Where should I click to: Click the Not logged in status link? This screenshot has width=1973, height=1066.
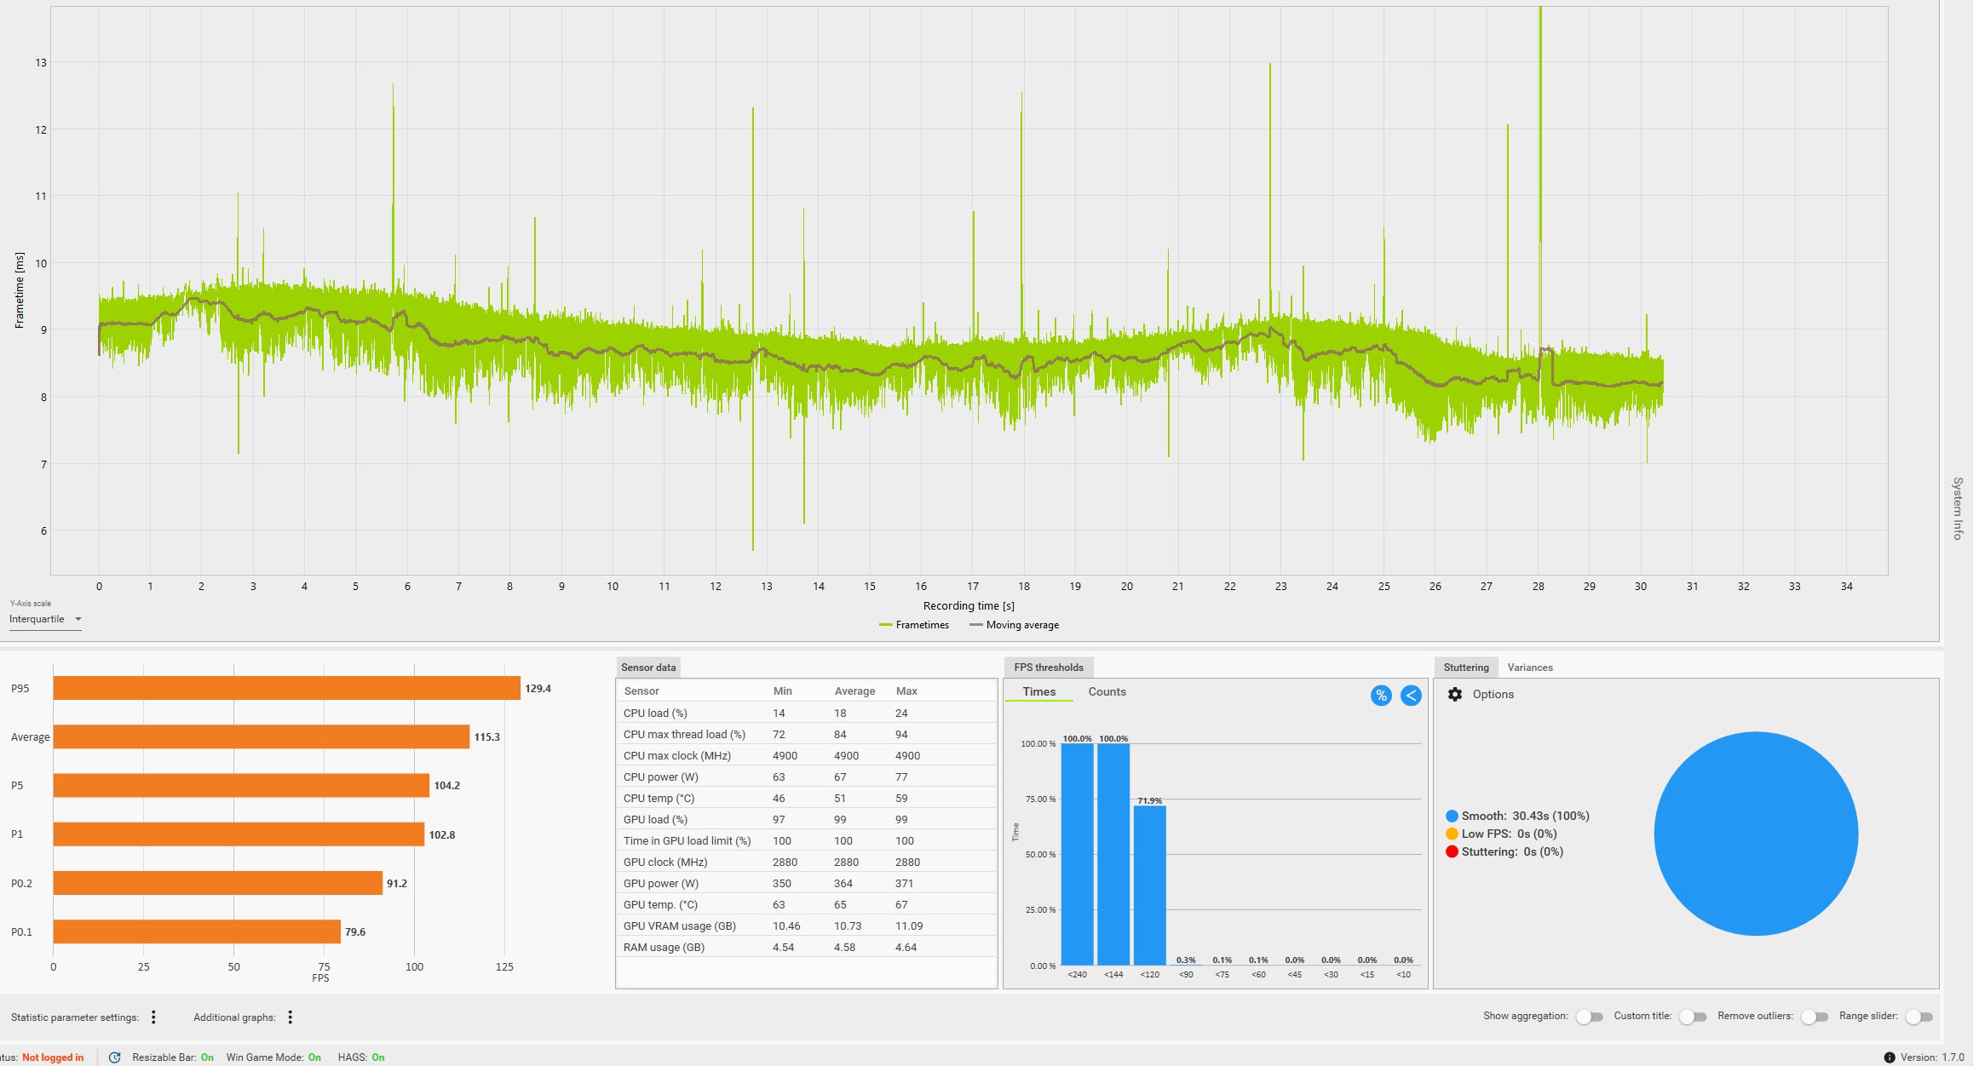tap(53, 1057)
